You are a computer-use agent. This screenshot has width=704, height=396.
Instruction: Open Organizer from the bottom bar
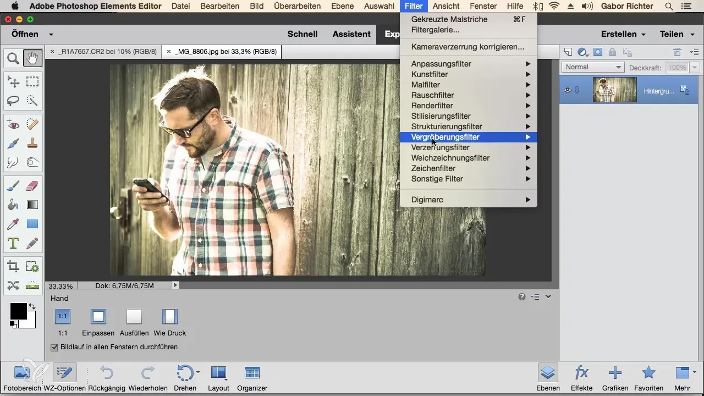[252, 378]
